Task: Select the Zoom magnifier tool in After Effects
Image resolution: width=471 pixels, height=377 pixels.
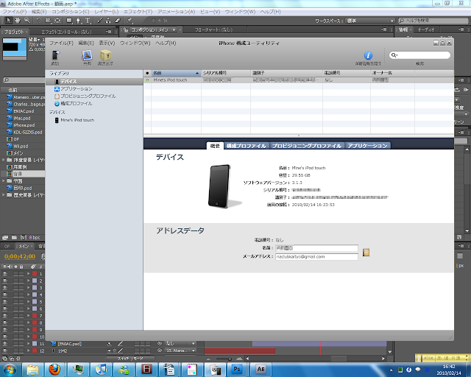Action: (27, 21)
